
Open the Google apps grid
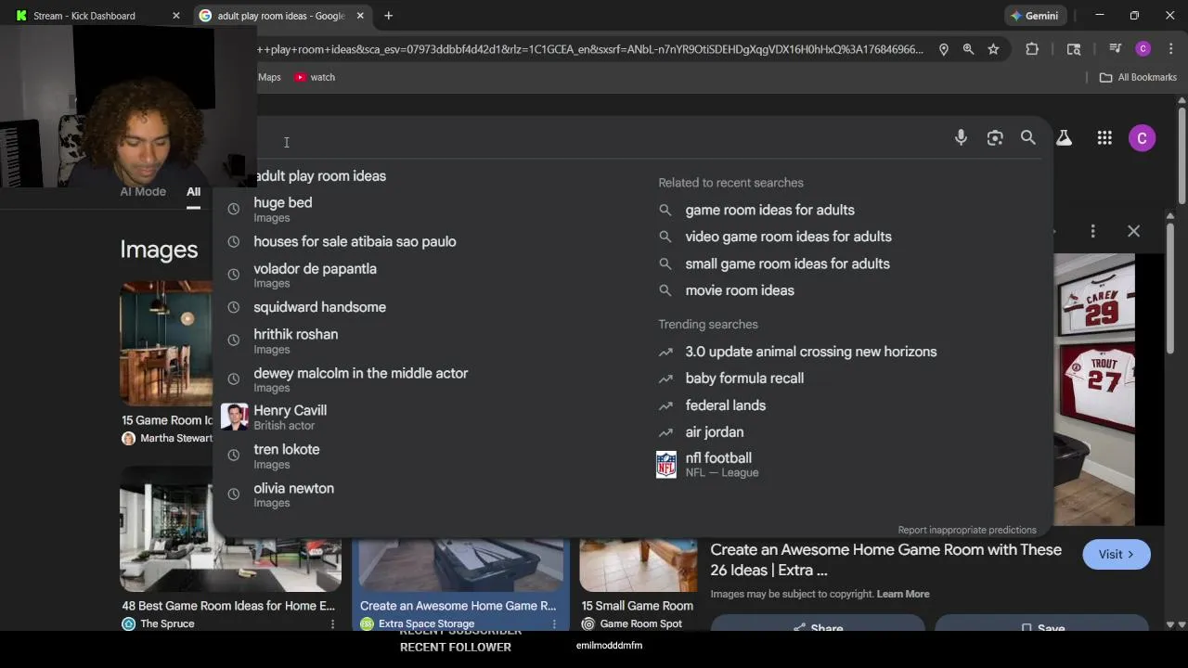point(1104,137)
